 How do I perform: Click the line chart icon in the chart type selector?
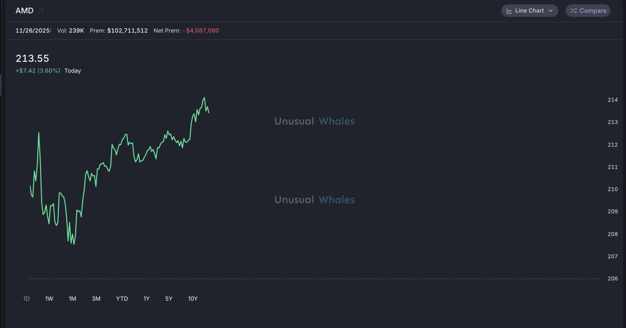click(509, 11)
